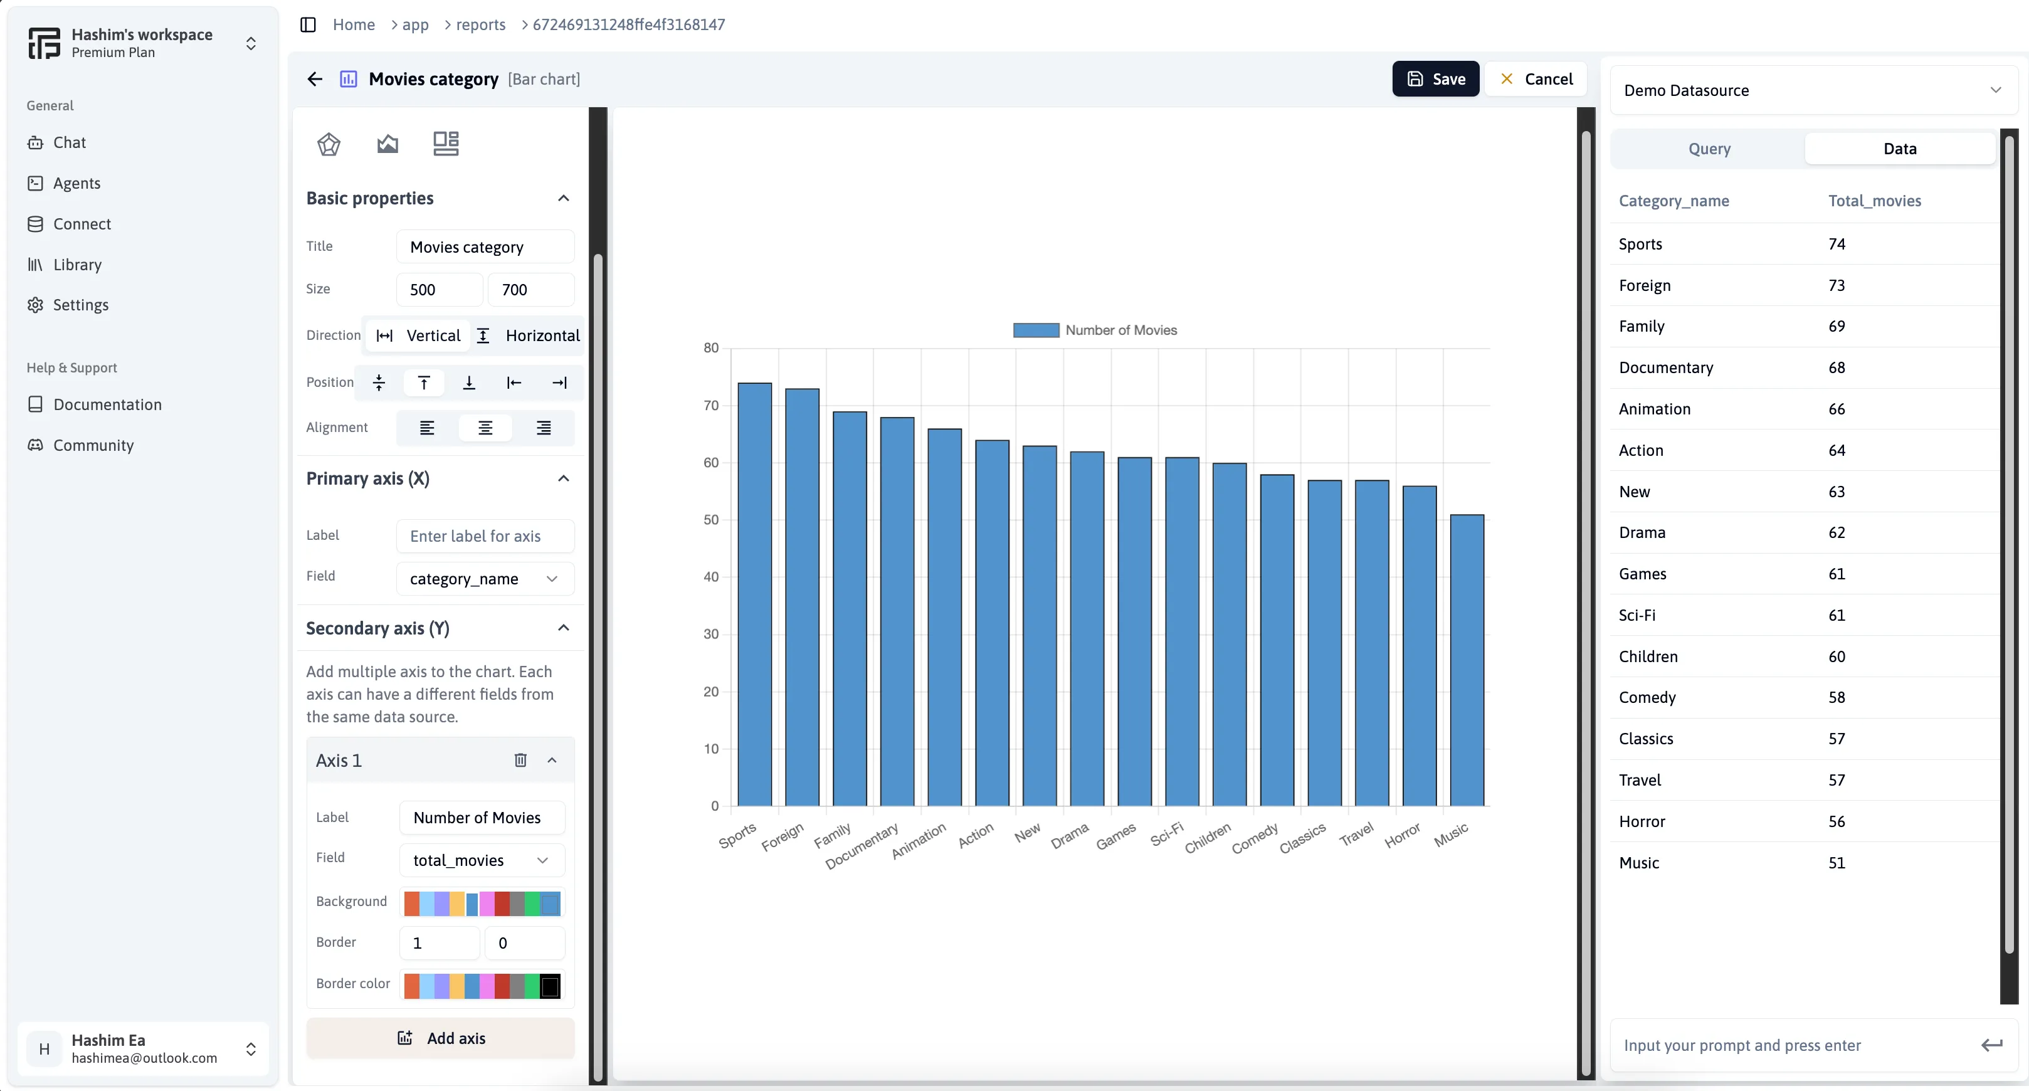Click the sidebar panel toggle icon
Viewport: 2029px width, 1091px height.
point(308,24)
